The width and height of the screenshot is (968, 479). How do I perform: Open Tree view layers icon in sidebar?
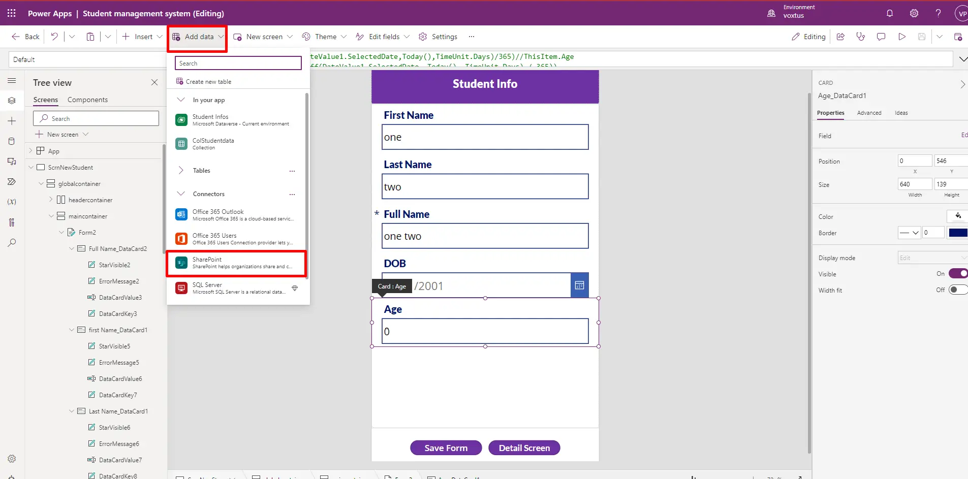[x=12, y=101]
